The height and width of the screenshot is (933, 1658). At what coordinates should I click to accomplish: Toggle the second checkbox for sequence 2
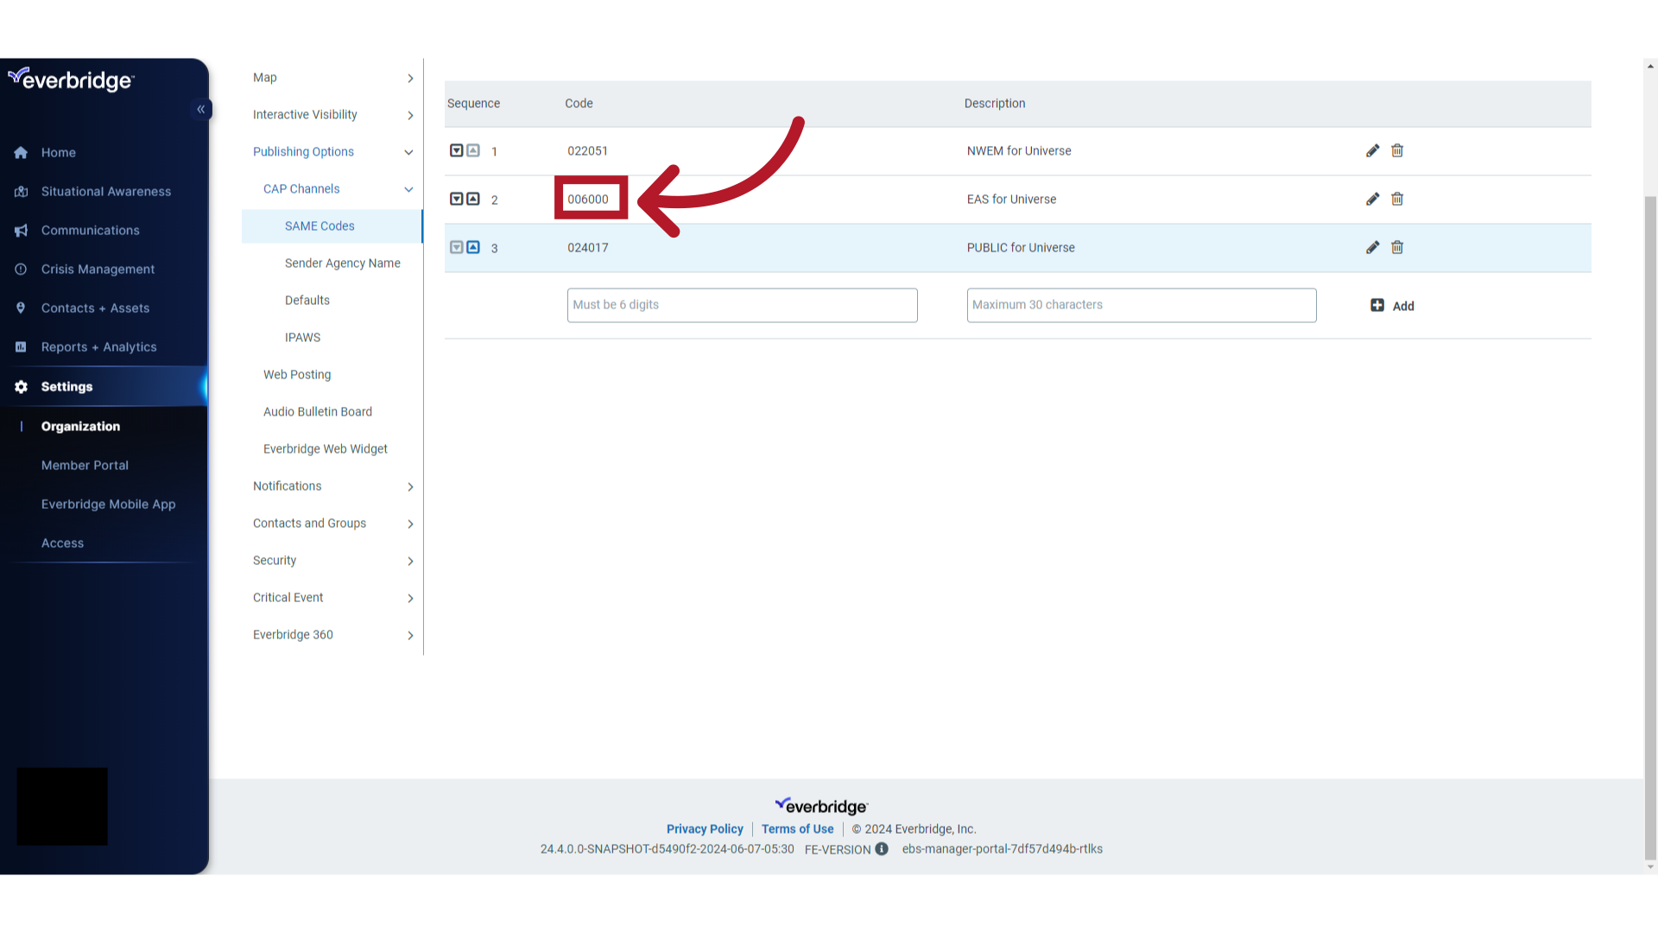coord(472,198)
